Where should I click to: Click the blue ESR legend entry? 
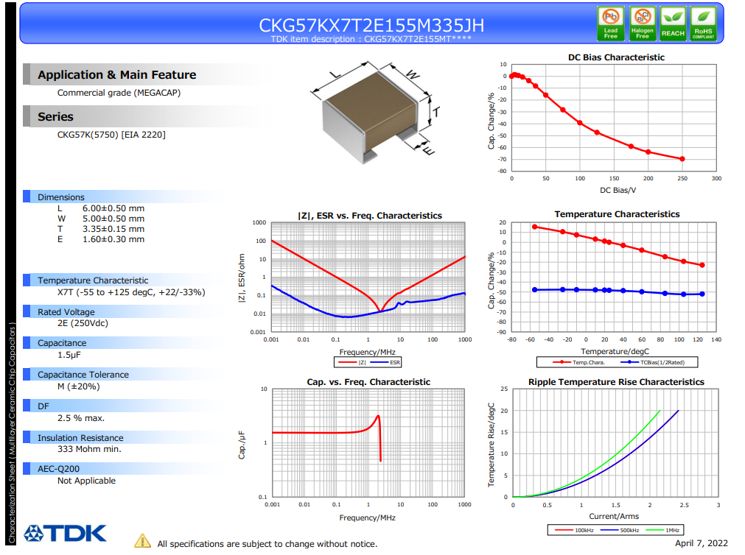385,363
